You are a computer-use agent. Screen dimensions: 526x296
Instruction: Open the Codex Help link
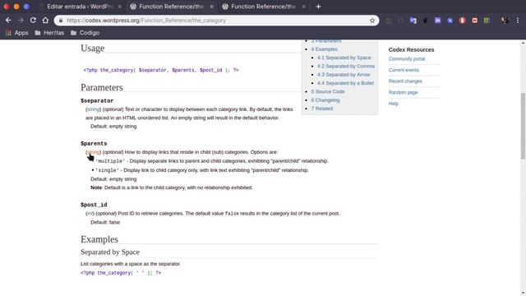click(x=393, y=104)
